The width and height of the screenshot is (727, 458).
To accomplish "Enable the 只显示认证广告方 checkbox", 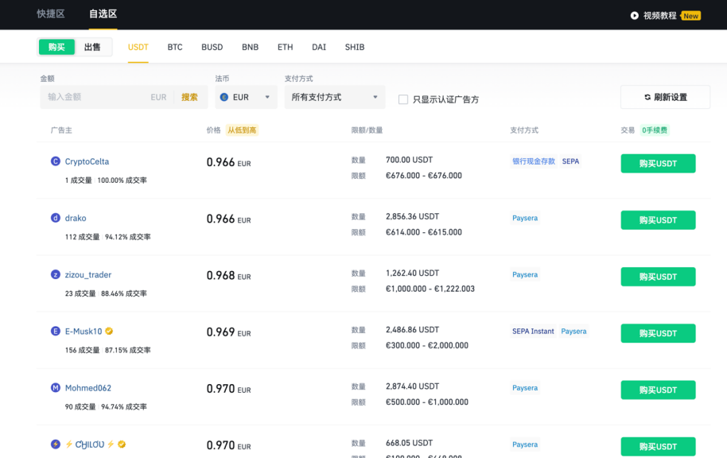I will pos(402,99).
